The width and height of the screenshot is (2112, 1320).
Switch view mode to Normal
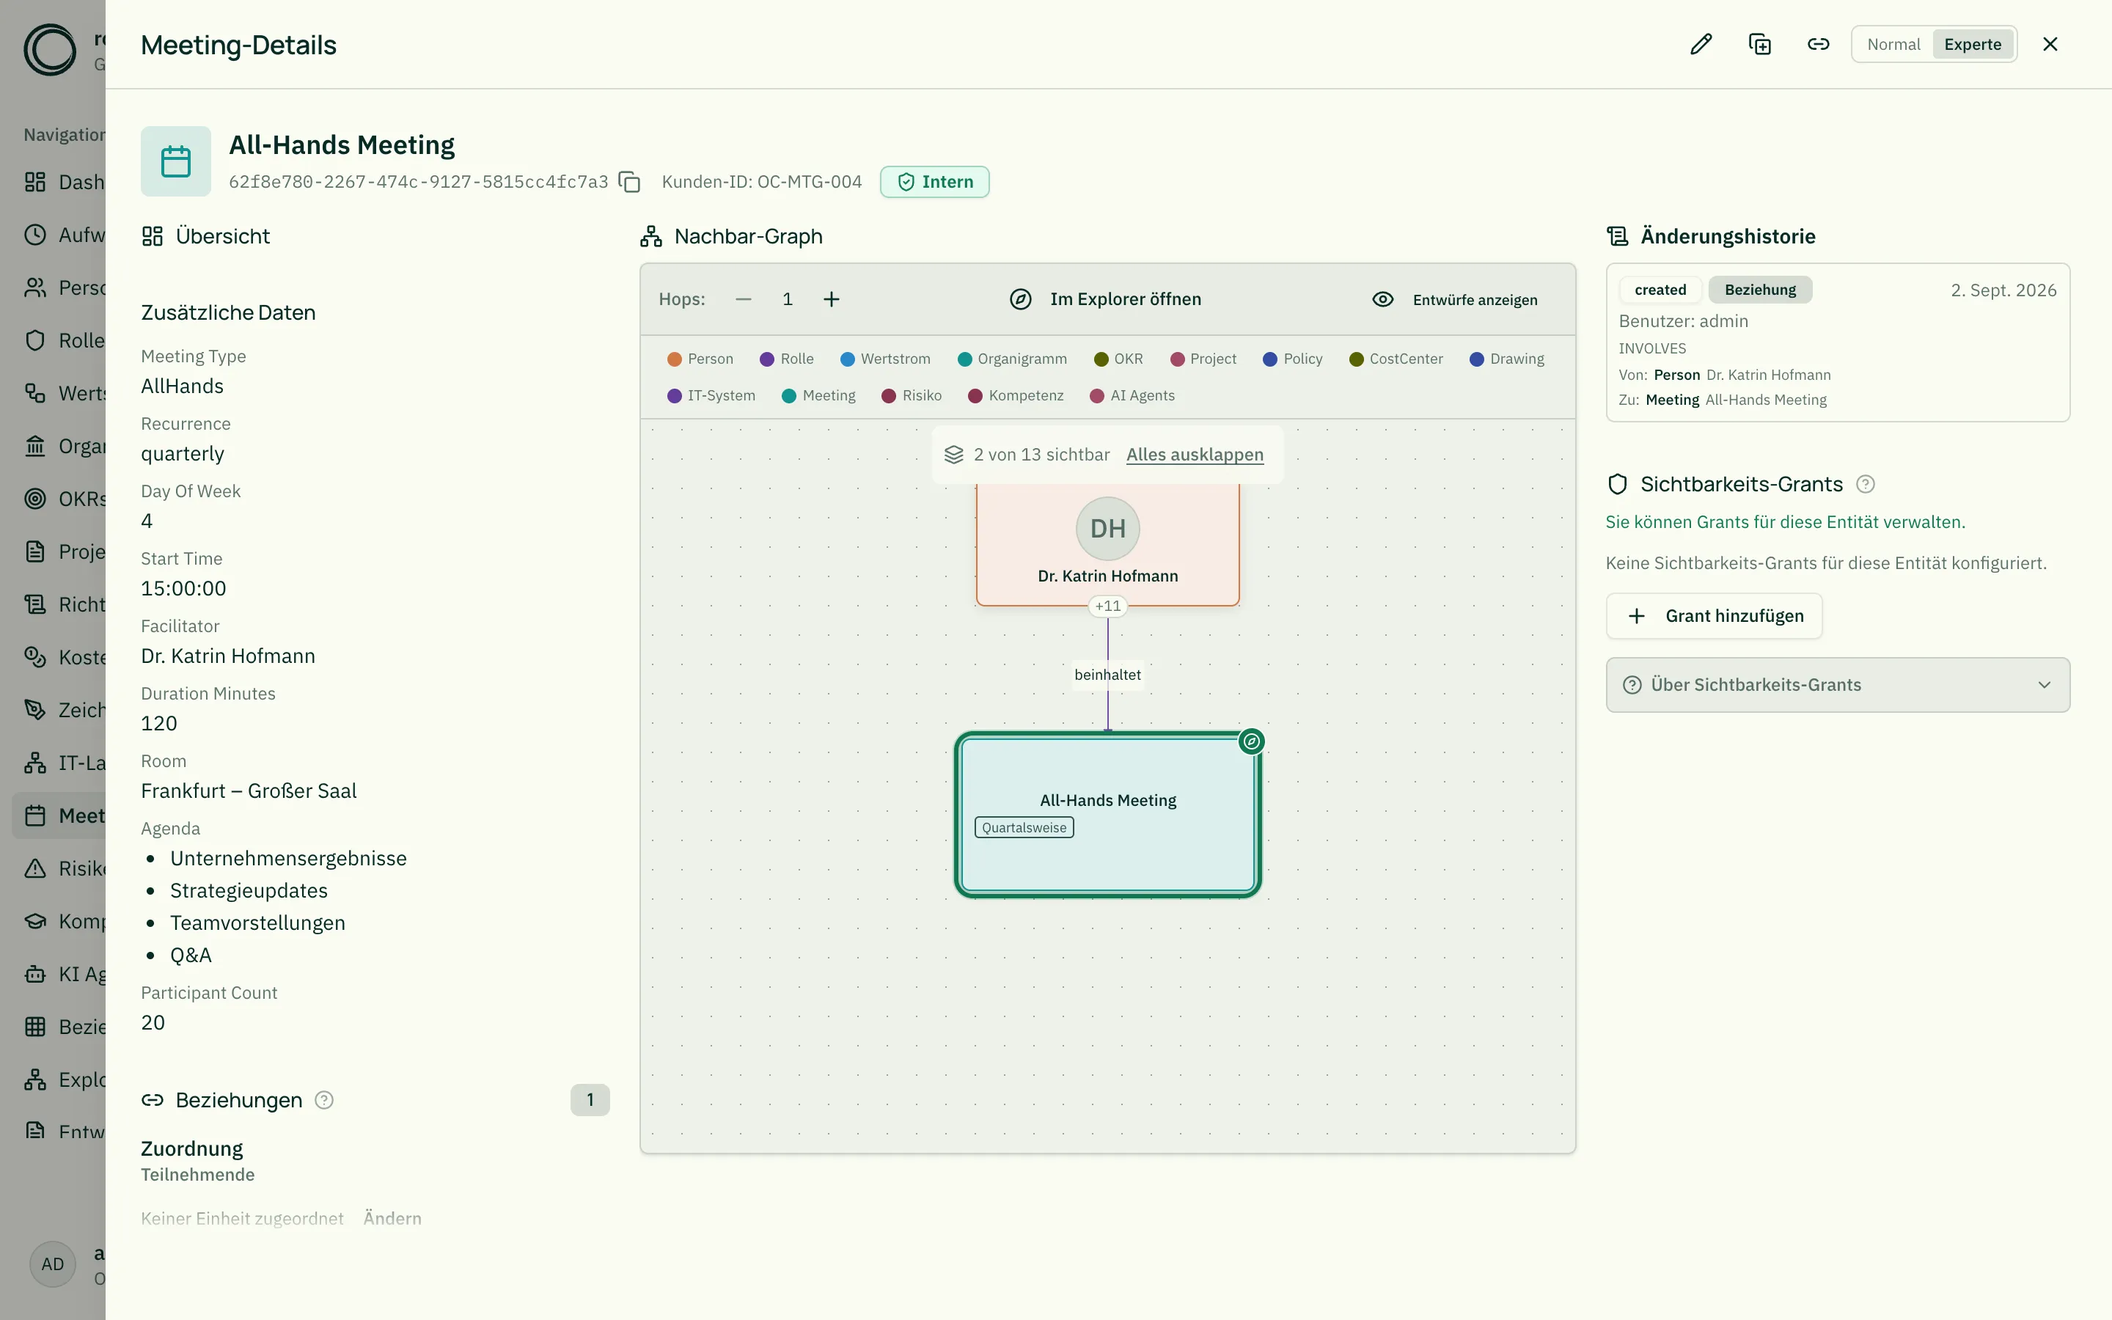(1893, 45)
